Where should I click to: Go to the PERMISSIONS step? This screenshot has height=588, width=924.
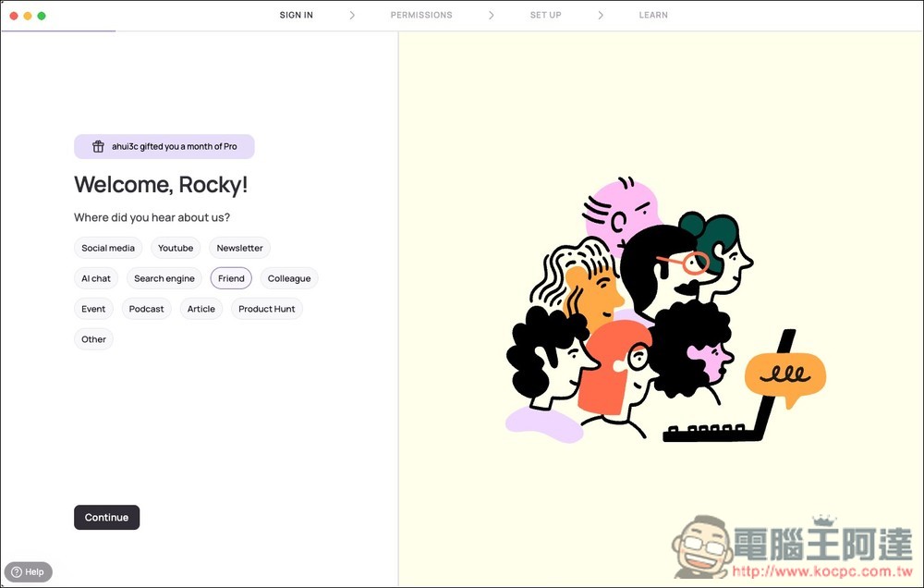point(421,16)
